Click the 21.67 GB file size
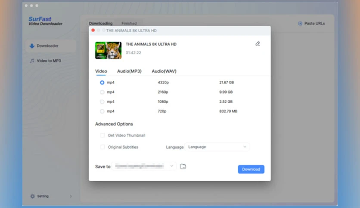360x208 pixels. click(227, 83)
